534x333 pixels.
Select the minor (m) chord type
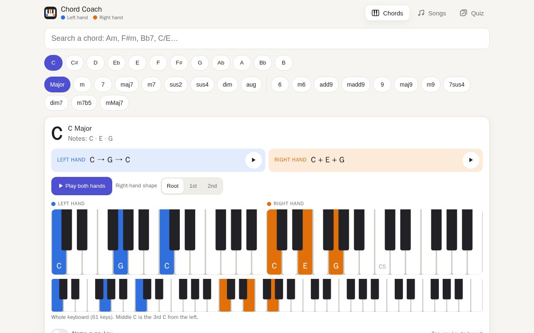coord(82,84)
